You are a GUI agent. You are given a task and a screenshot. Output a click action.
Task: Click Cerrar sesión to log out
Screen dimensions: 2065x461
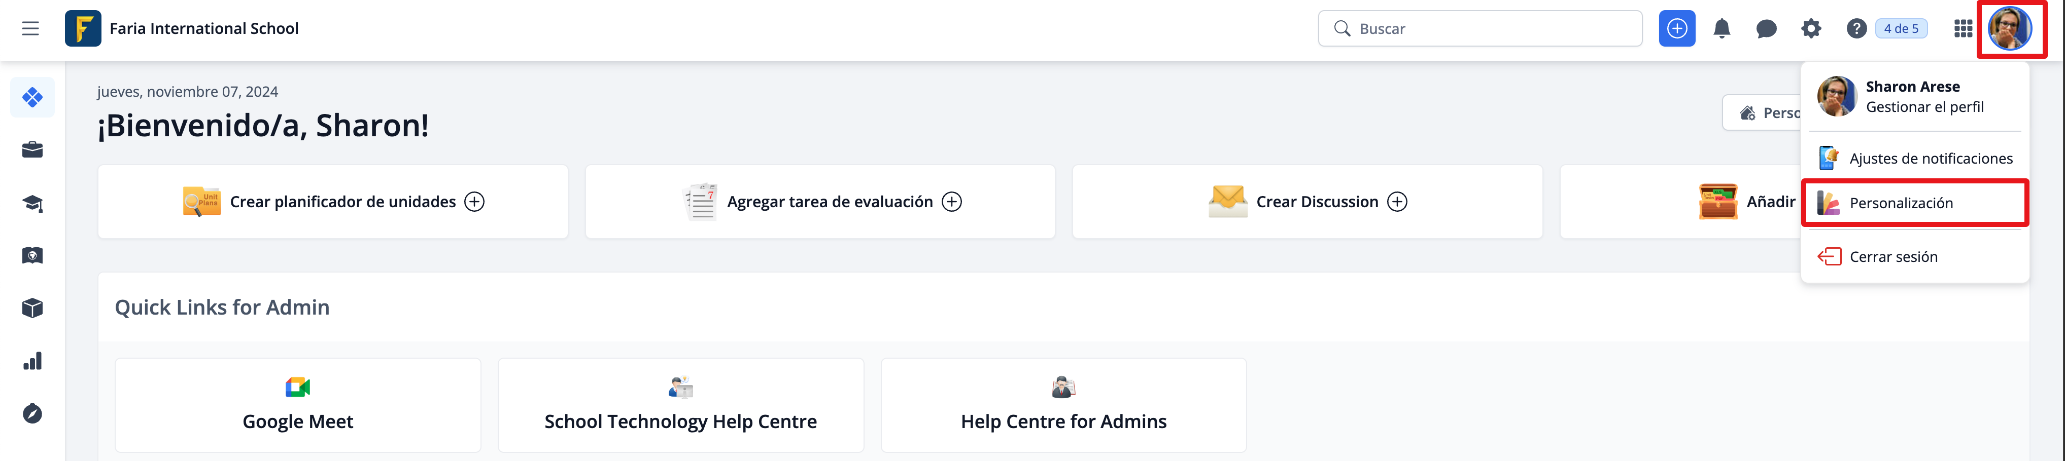tap(1892, 257)
